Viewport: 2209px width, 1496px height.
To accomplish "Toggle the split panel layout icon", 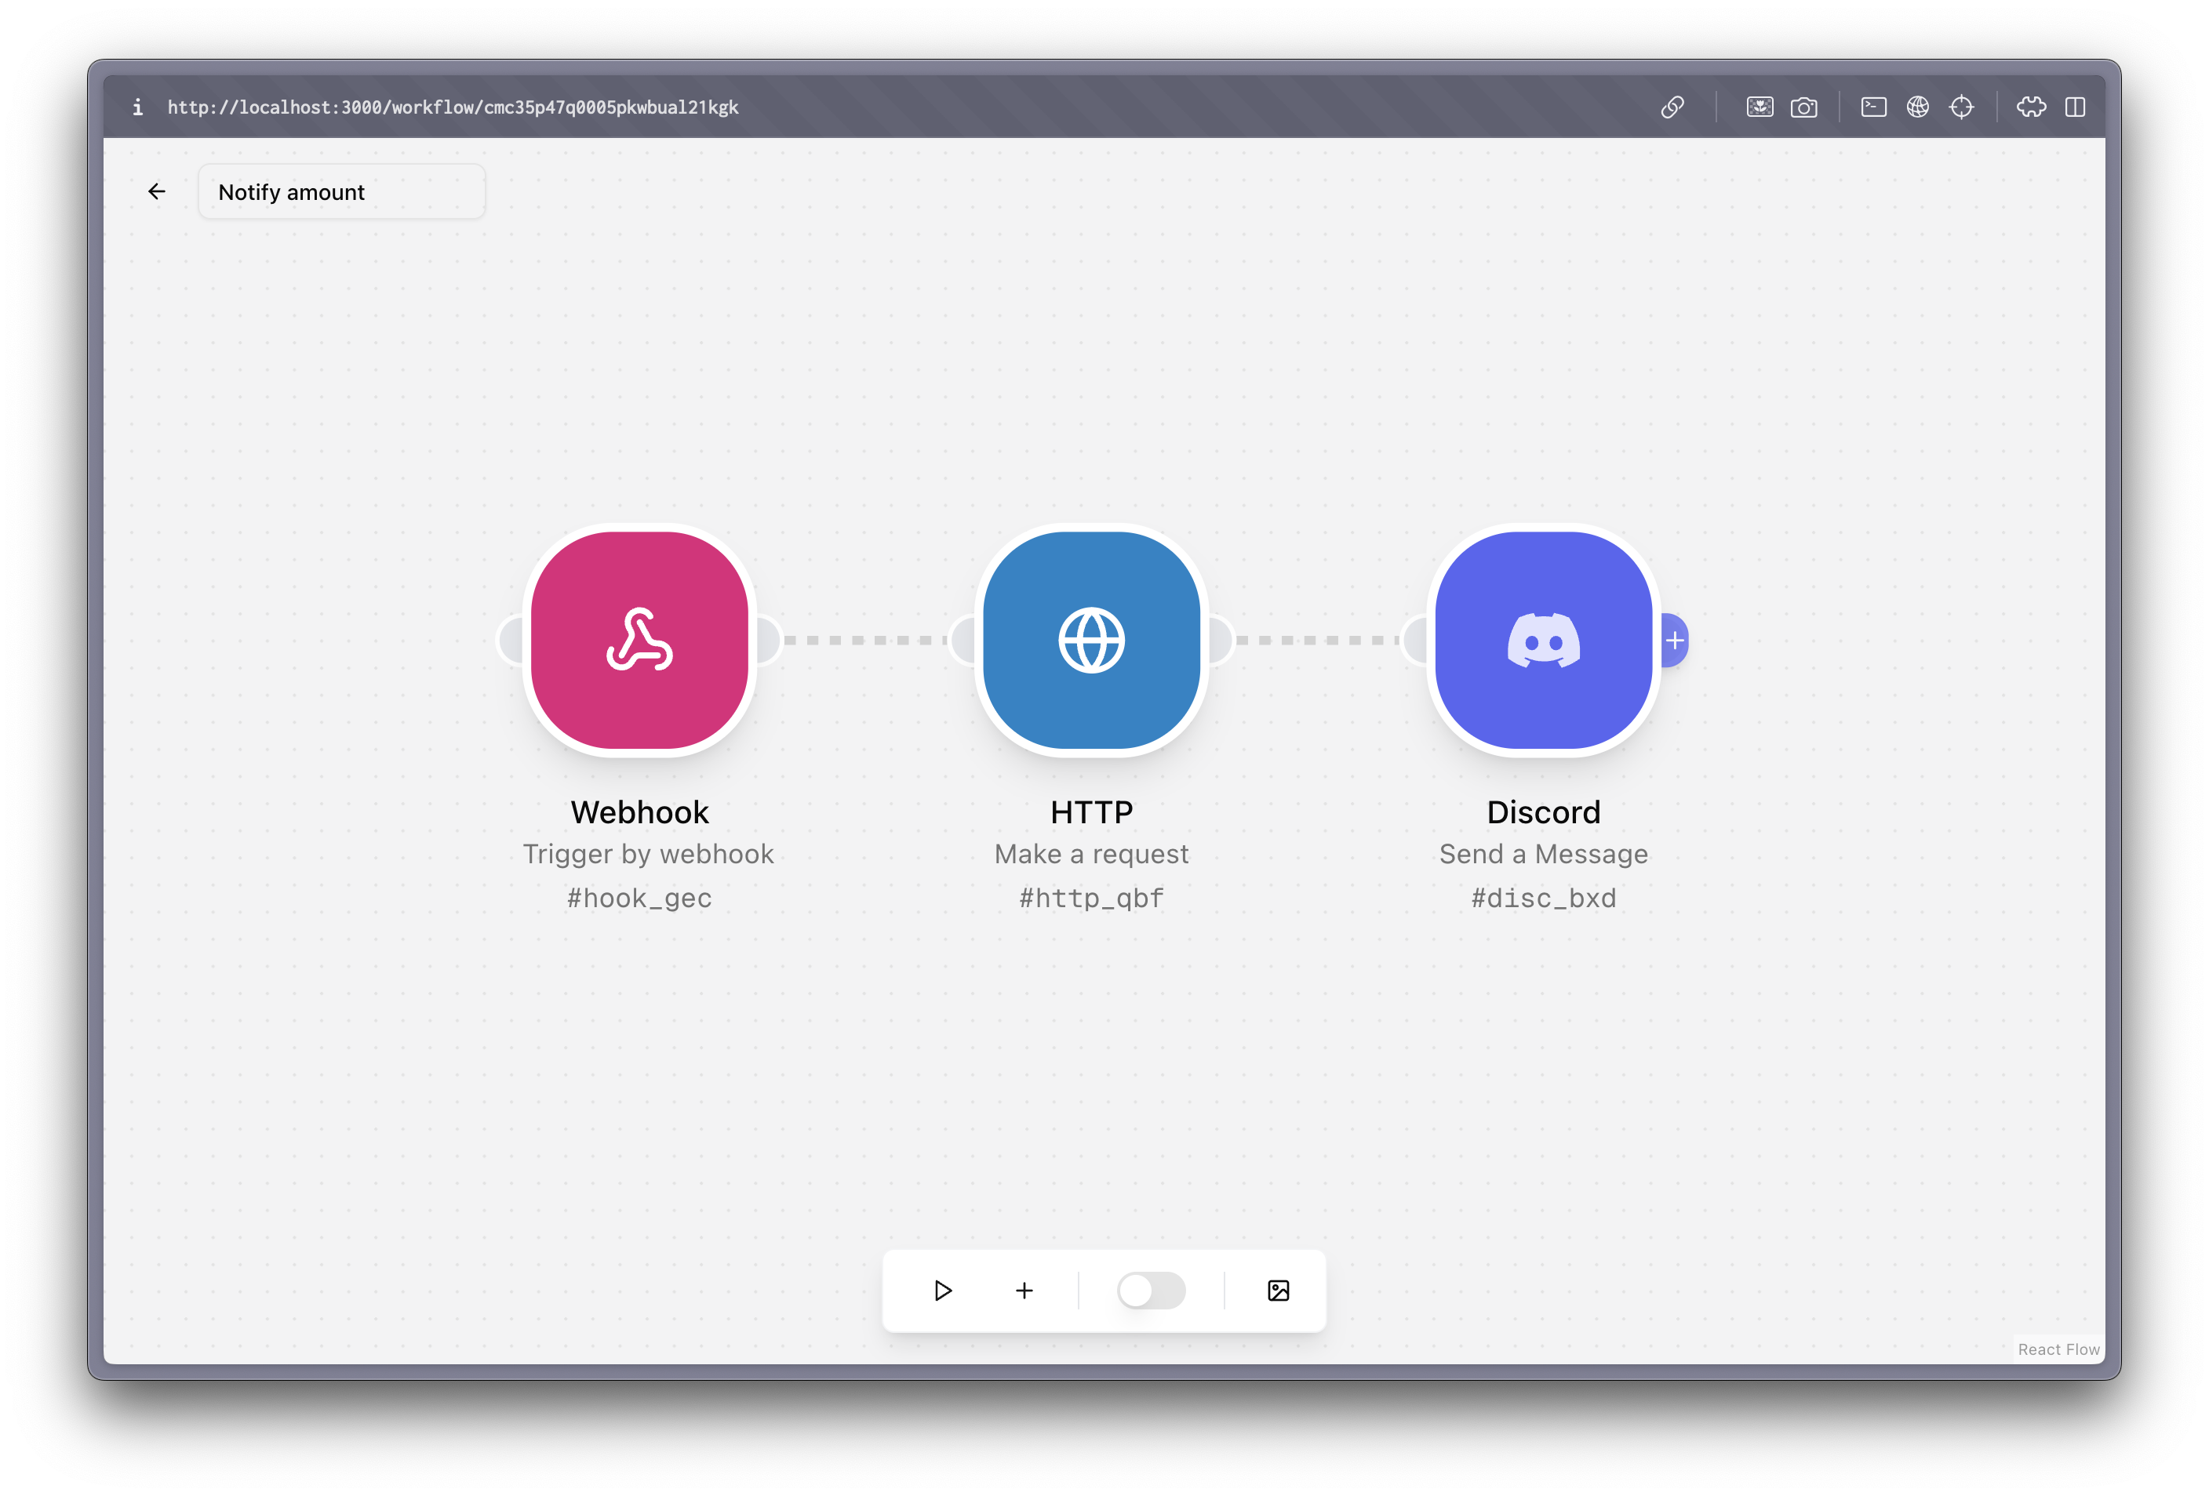I will coord(2075,107).
